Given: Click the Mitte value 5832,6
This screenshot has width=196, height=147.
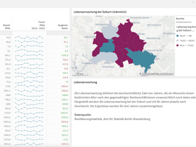Looking at the screenshot, I should coord(7,122).
